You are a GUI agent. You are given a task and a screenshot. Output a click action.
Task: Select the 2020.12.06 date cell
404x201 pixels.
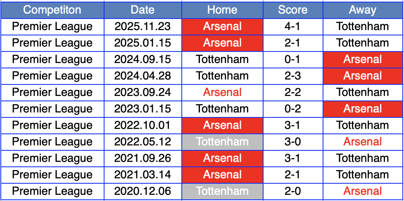click(x=143, y=191)
